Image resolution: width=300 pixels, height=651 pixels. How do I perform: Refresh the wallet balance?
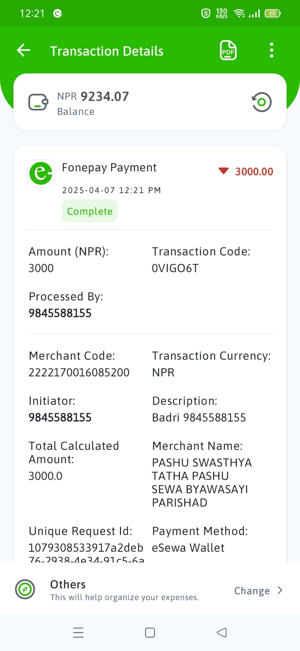coord(261,102)
